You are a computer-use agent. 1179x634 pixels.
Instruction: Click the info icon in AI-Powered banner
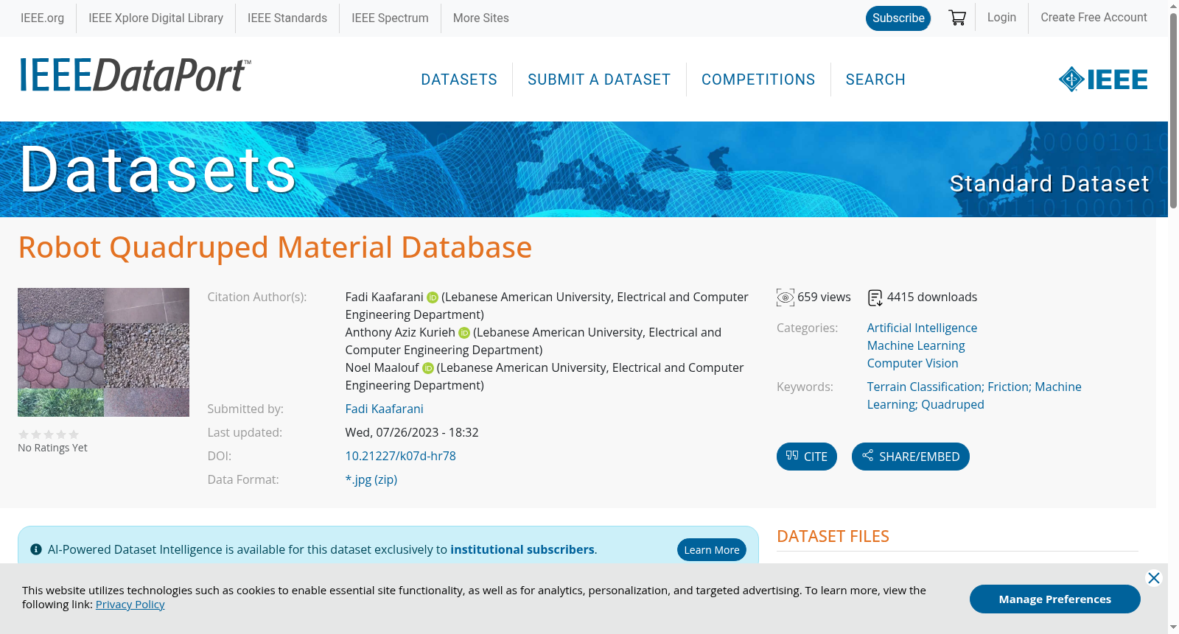[x=36, y=549]
